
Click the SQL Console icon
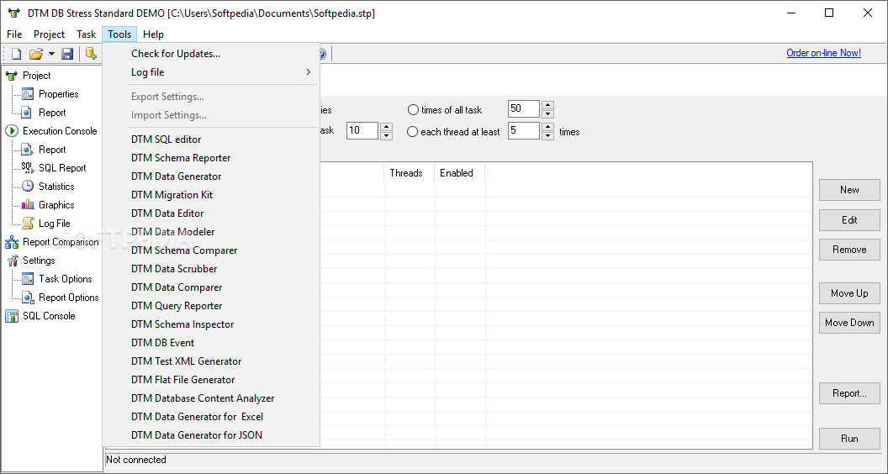(x=11, y=316)
